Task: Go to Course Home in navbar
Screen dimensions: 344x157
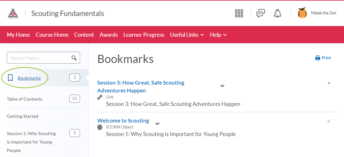Action: click(x=52, y=35)
